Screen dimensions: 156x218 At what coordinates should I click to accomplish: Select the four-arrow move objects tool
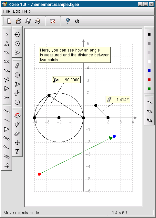(x=17, y=143)
